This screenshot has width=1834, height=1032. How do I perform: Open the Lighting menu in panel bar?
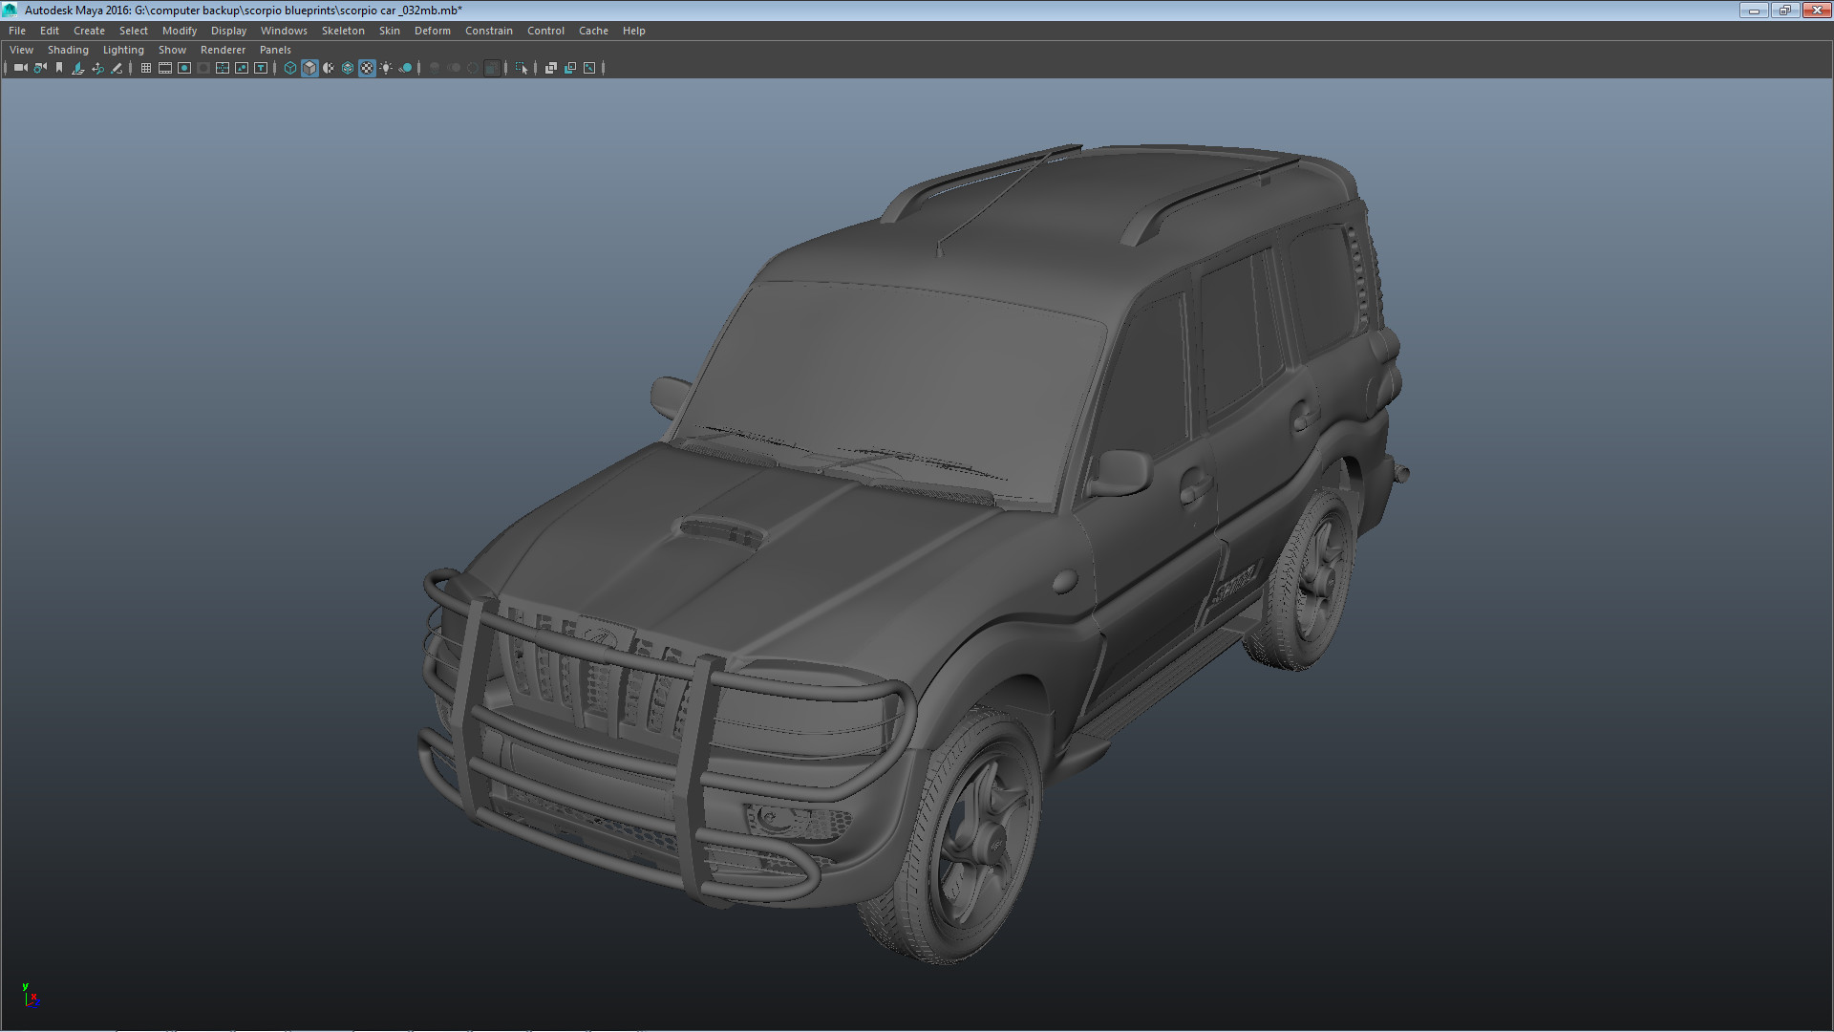click(123, 49)
